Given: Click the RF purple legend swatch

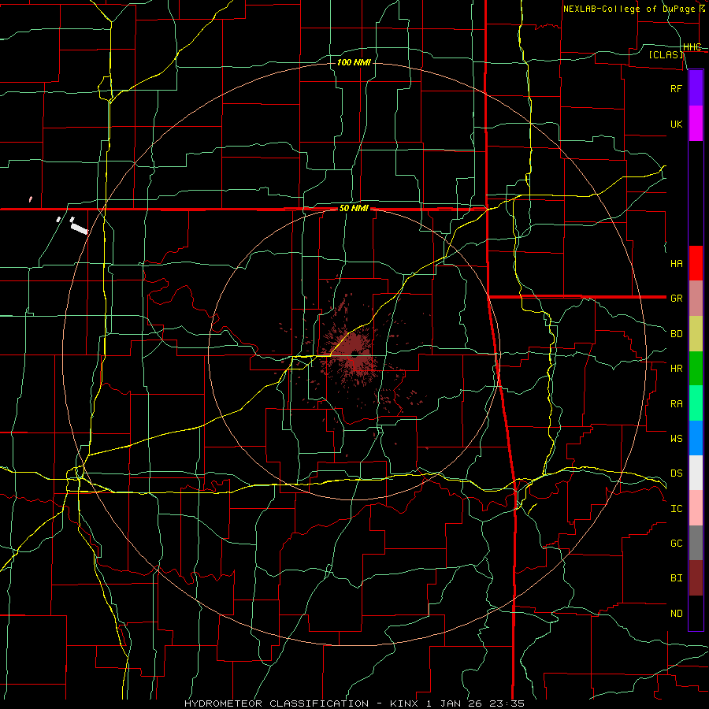Looking at the screenshot, I should (696, 88).
